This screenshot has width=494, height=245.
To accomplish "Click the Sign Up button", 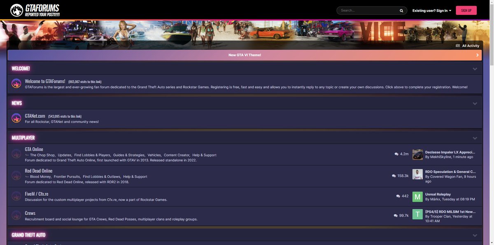I will click(x=466, y=10).
